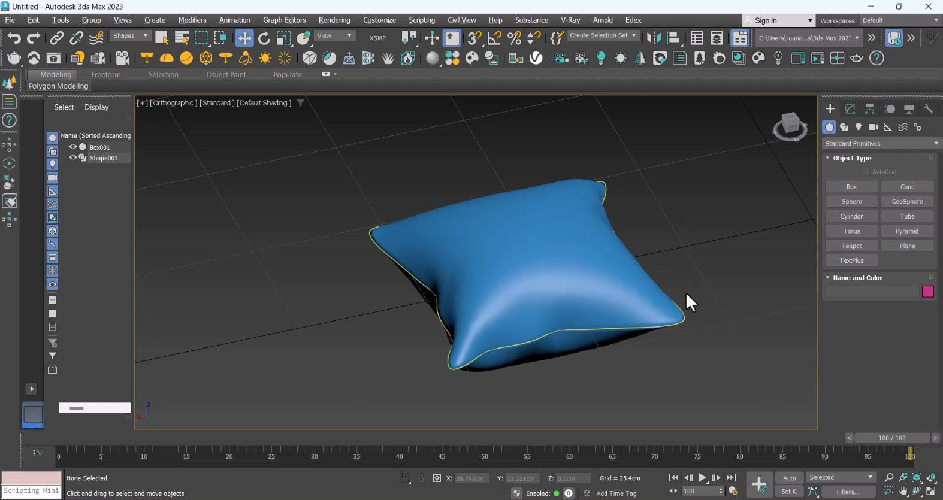The width and height of the screenshot is (943, 500).
Task: Collapse the Object Type rollout
Action: [852, 158]
